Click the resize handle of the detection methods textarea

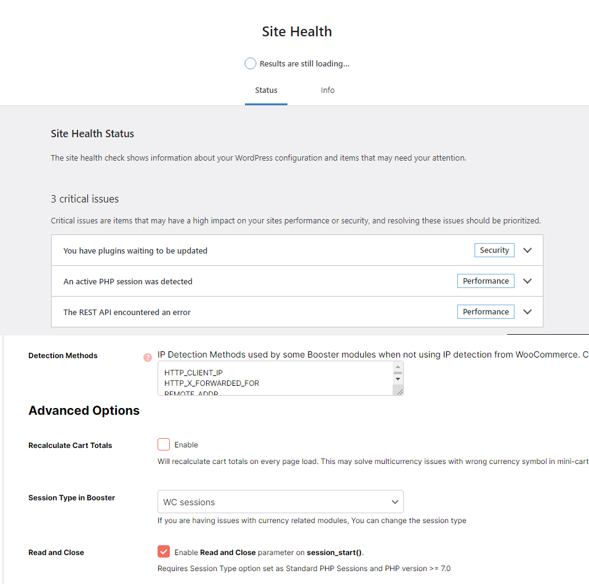(399, 392)
